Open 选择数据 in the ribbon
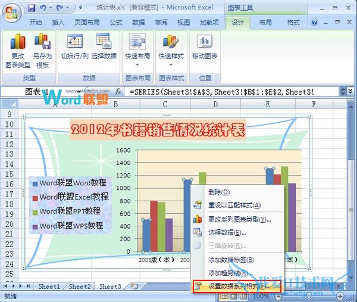 tap(104, 46)
